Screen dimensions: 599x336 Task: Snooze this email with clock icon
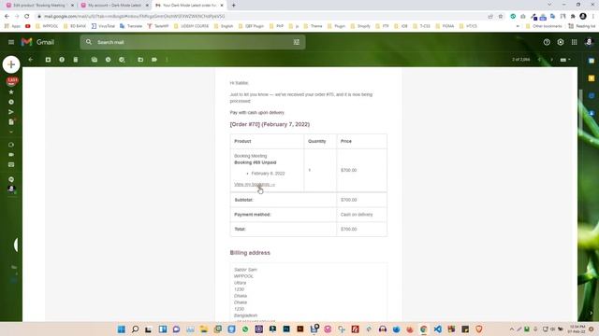109,60
